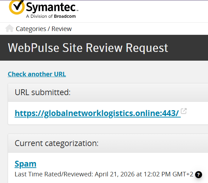Click the Symantec wordmark text

52,7
